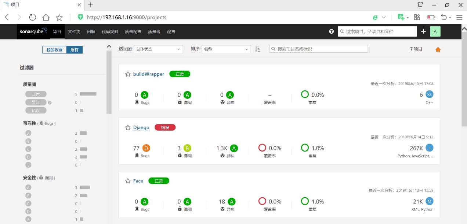Open the 排序 sort-by dropdown

click(x=226, y=49)
